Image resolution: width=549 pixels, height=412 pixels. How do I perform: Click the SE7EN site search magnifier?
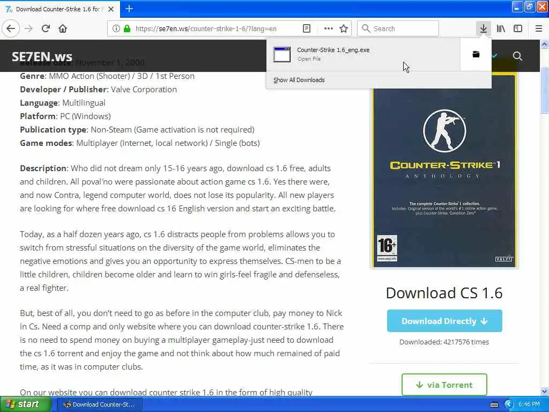[517, 56]
